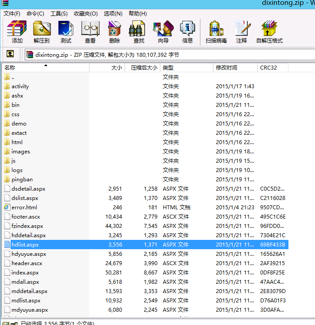The height and width of the screenshot is (325, 315).
Task: Click the CRC32 value D76A01F3
Action: (273, 301)
